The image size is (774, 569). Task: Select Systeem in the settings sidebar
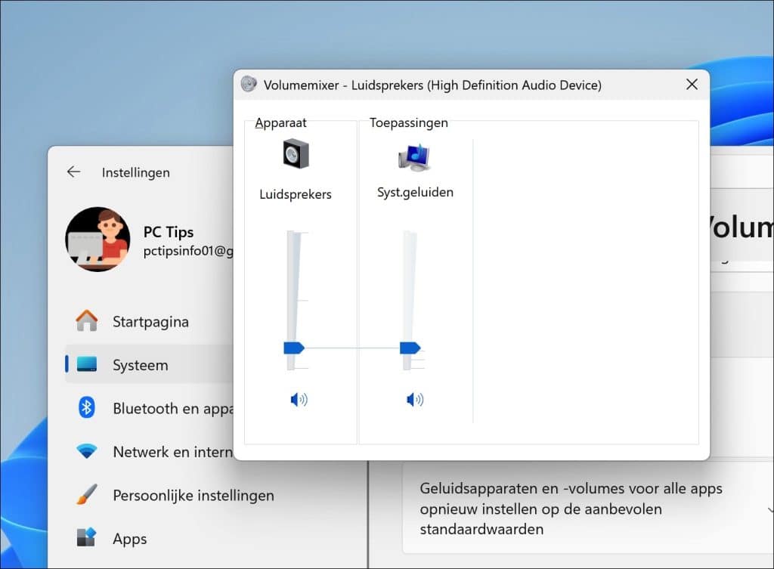point(140,365)
